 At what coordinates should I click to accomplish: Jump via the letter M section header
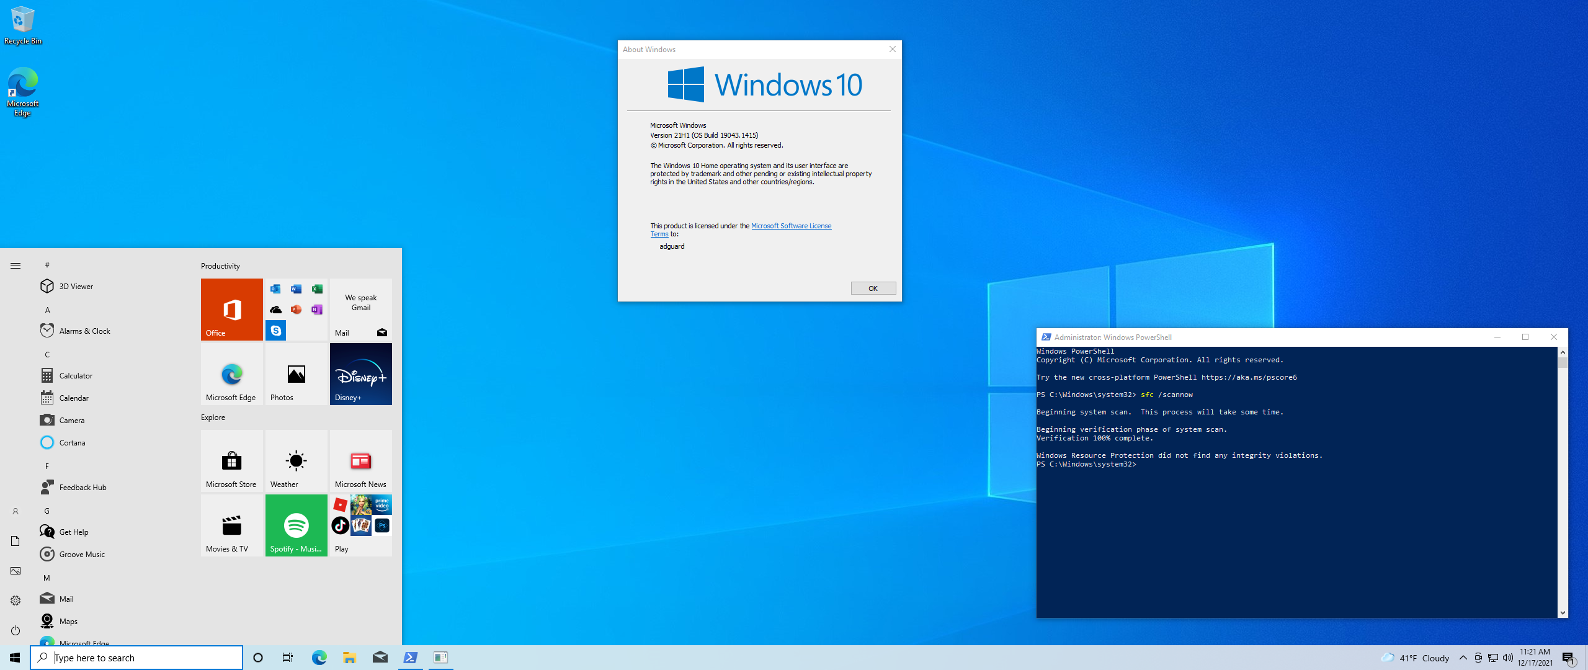coord(47,578)
